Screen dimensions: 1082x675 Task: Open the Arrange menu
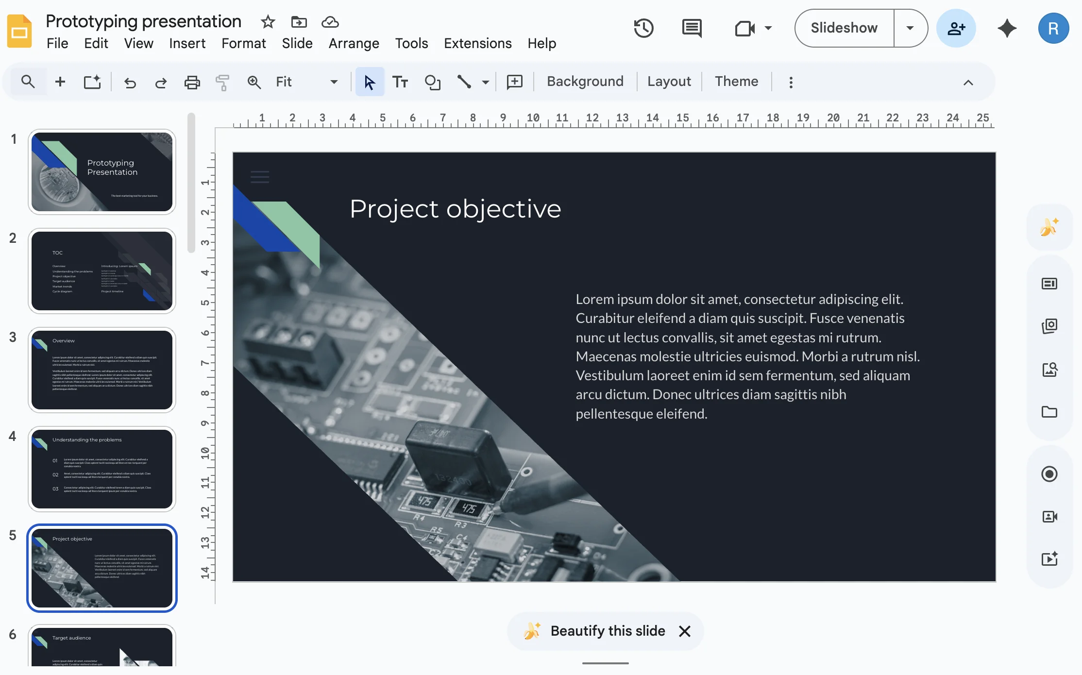354,44
